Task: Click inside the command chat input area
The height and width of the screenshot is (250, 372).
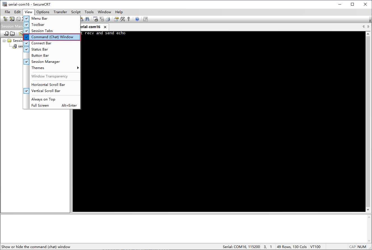Action: (183, 229)
